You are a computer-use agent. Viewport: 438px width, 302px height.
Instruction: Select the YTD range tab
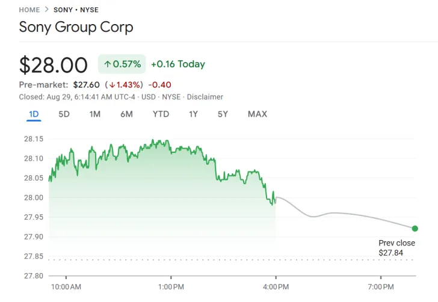tap(161, 114)
